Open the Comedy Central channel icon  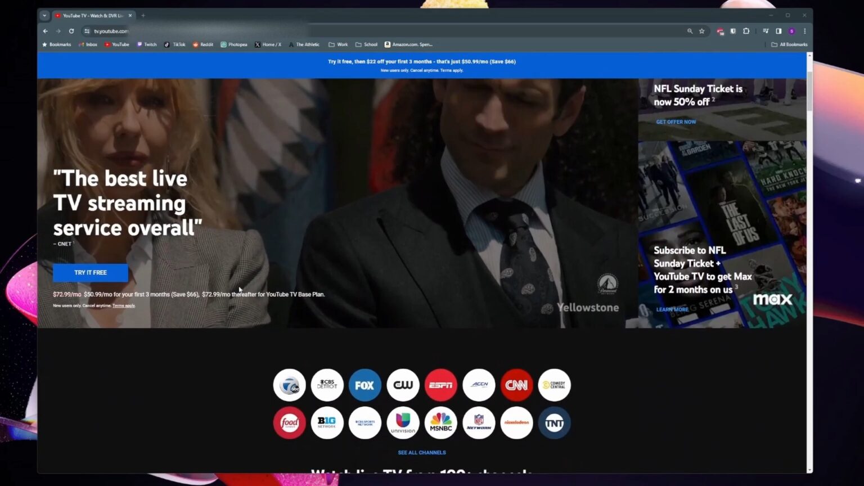[554, 385]
